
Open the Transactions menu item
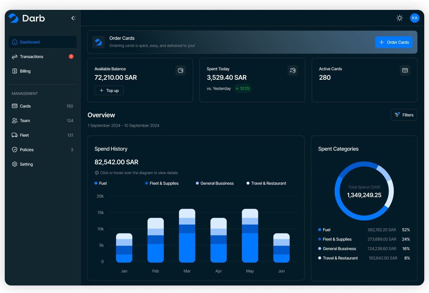(32, 57)
